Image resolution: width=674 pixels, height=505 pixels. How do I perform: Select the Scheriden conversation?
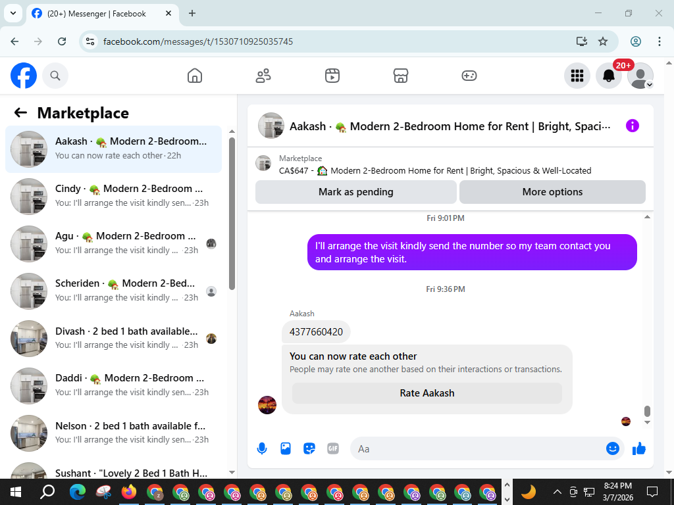(x=113, y=291)
